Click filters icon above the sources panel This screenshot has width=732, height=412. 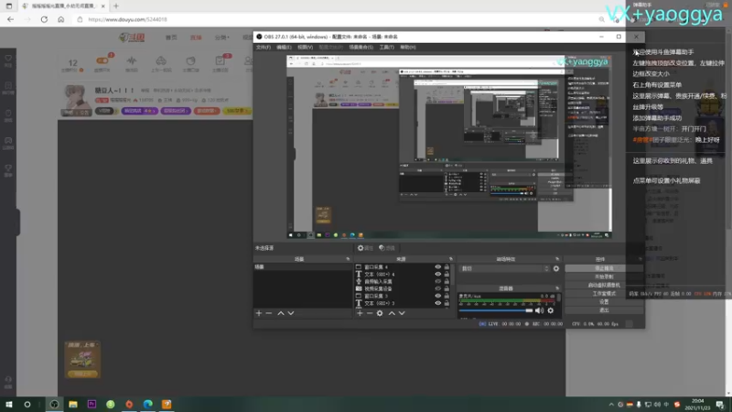[x=386, y=248]
